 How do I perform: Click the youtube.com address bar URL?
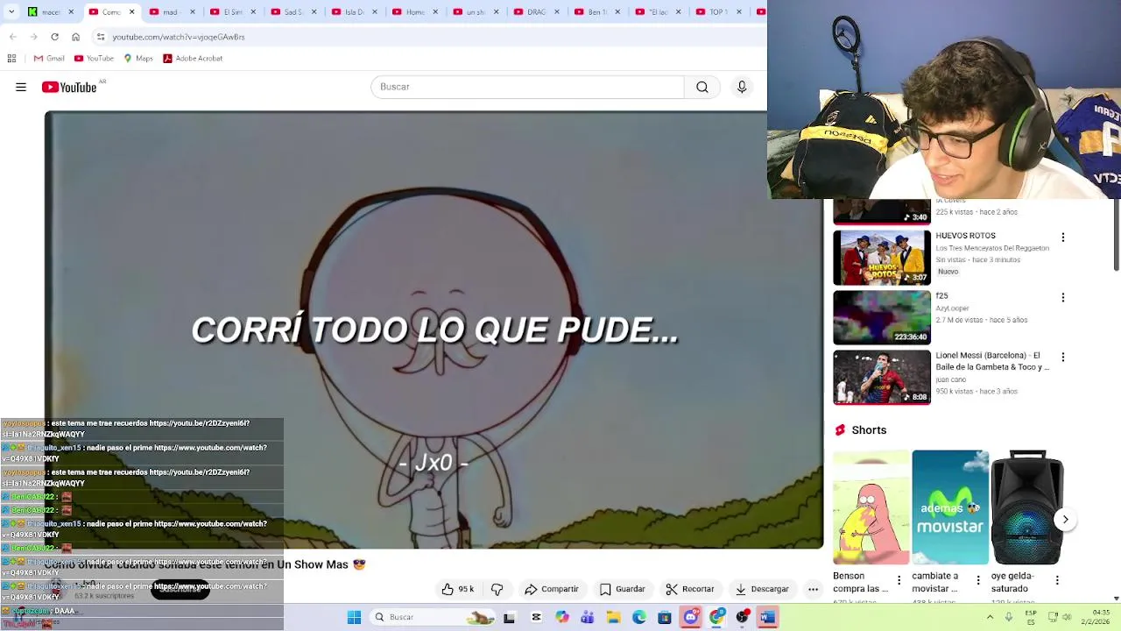179,37
